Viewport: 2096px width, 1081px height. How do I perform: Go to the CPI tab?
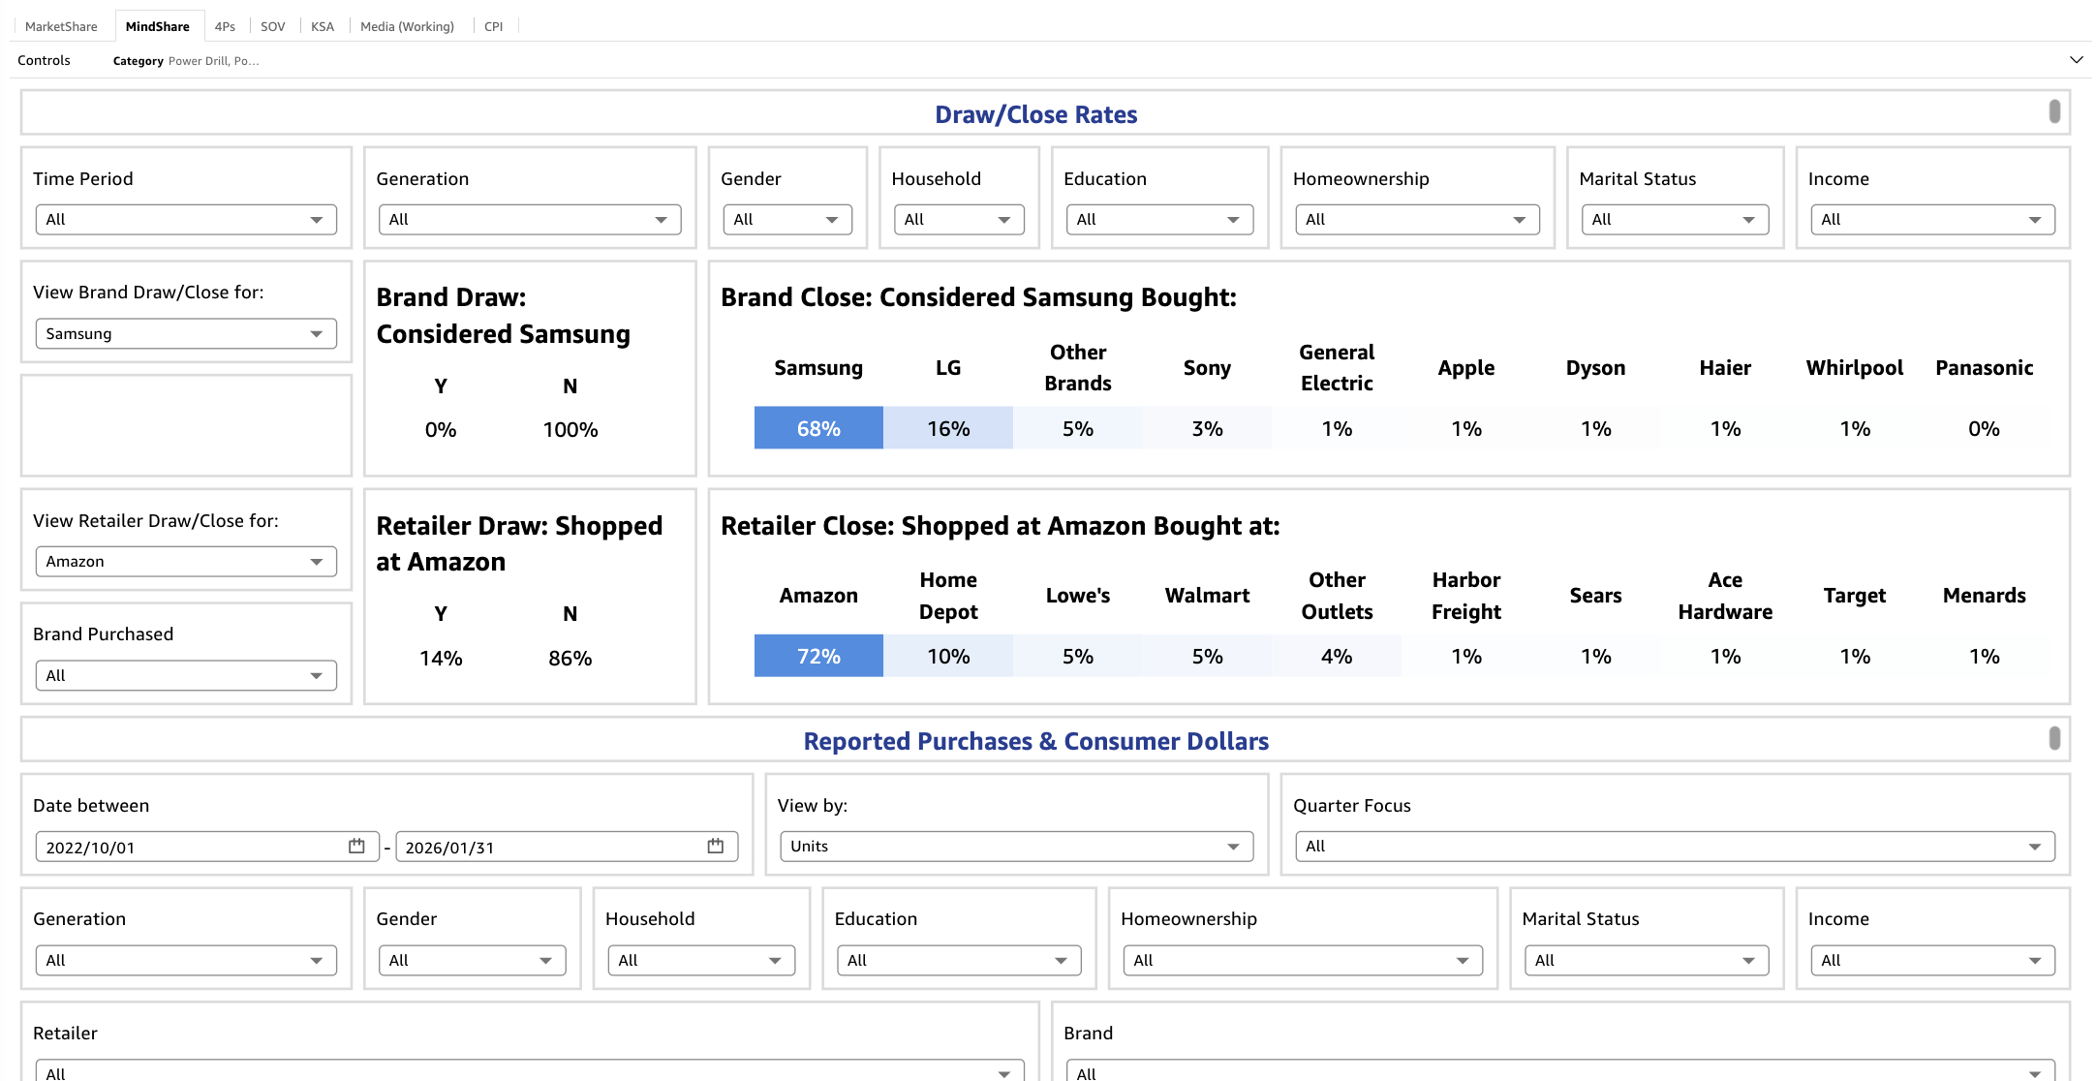click(493, 26)
